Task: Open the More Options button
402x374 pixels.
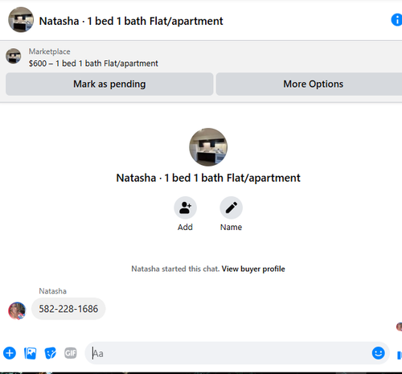Action: click(x=310, y=84)
